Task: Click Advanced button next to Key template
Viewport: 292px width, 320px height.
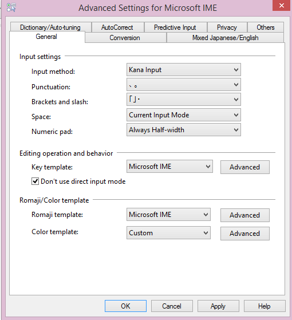Action: click(245, 167)
